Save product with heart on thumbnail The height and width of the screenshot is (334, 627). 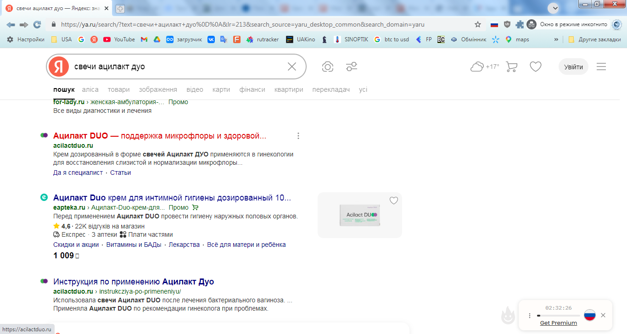point(394,200)
